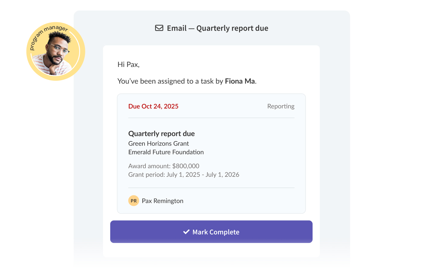Click the Award amount $800,000 line

click(x=164, y=166)
